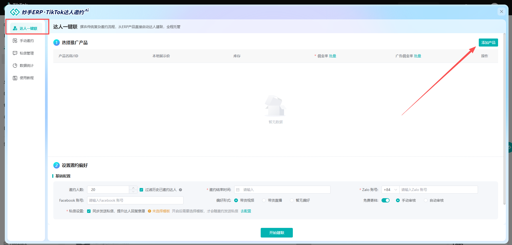Toggle 过滤历史已邀约达人 checkbox
This screenshot has height=245, width=512.
141,190
